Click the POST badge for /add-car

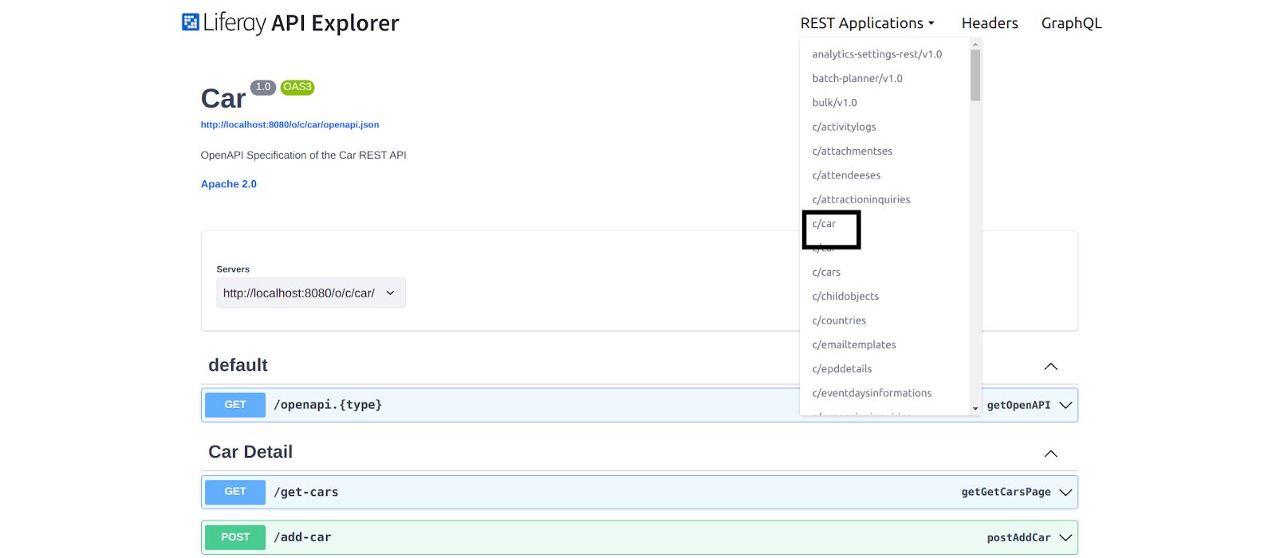[x=235, y=537]
